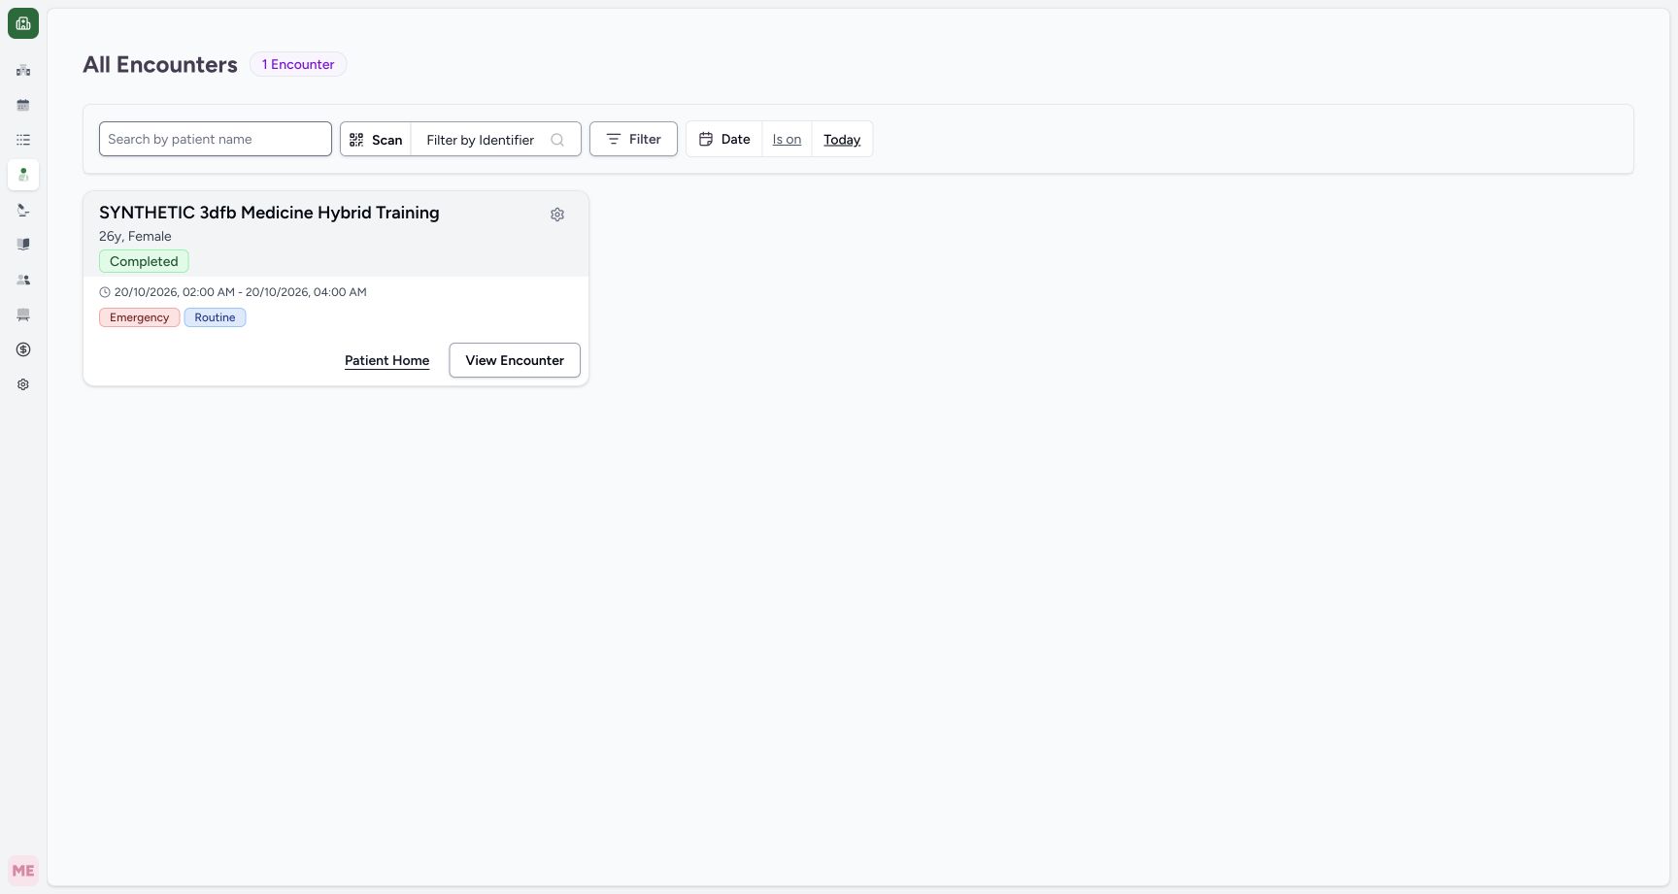Open the settings gear sidebar icon

click(23, 384)
